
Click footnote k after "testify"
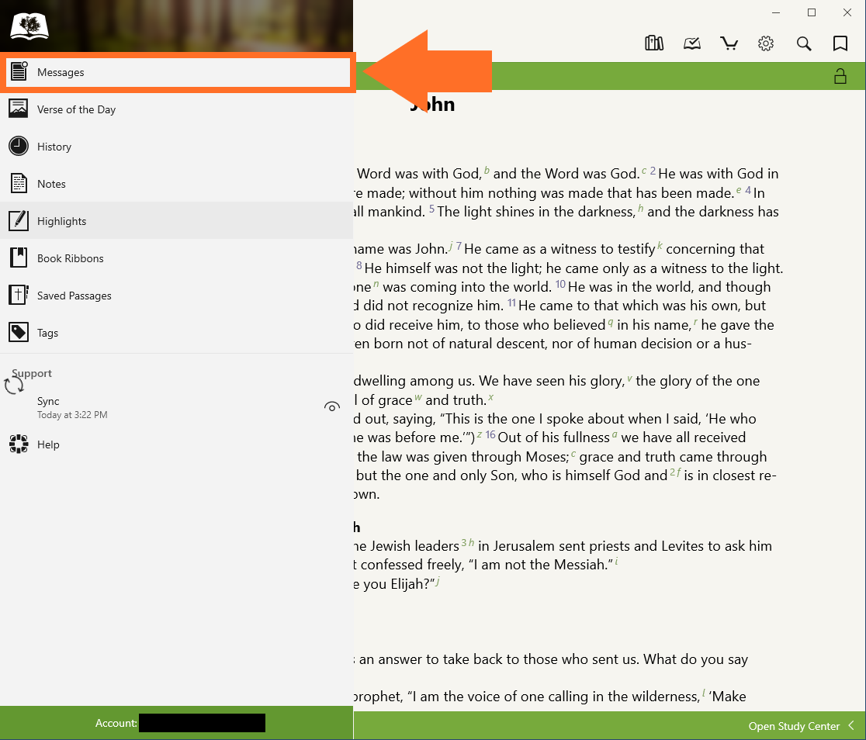click(x=660, y=245)
